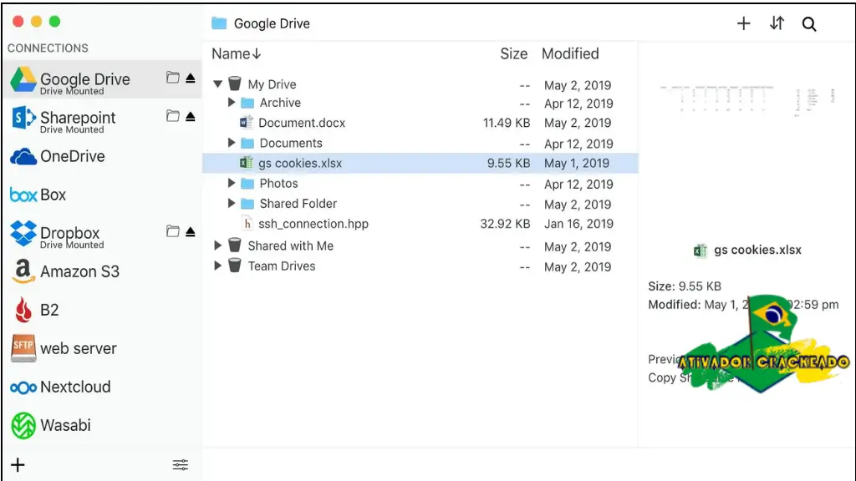
Task: Eject the Google Drive mounted drive
Action: 190,78
